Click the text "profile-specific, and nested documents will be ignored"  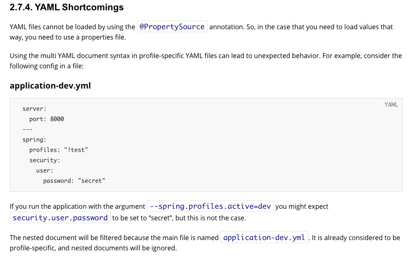pos(93,248)
